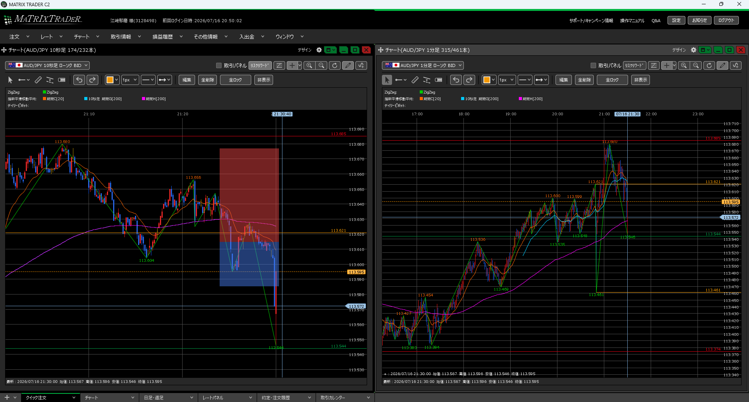Open the 取引情報 menu
Image resolution: width=749 pixels, height=402 pixels.
click(126, 37)
